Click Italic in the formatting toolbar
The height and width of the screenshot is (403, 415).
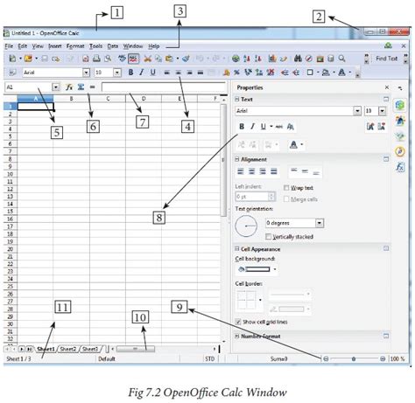point(142,73)
